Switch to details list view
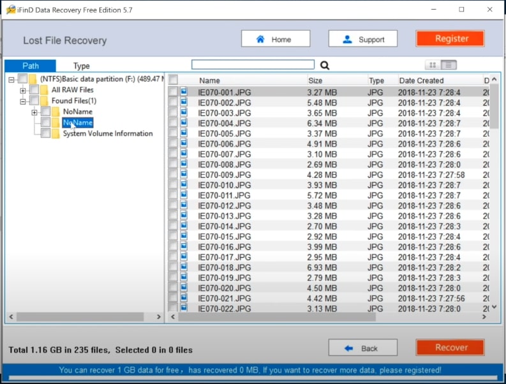 pyautogui.click(x=449, y=65)
